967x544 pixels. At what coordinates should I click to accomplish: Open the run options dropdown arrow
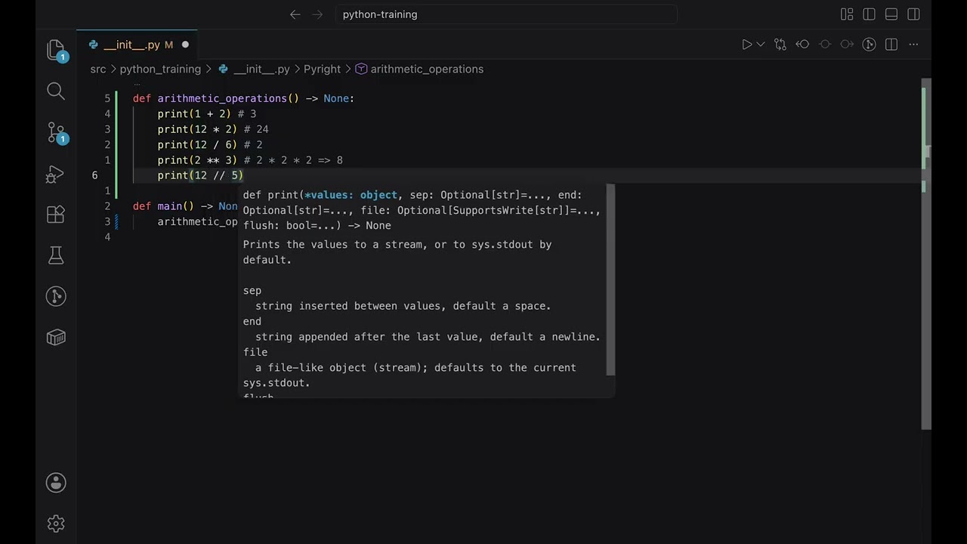[761, 45]
